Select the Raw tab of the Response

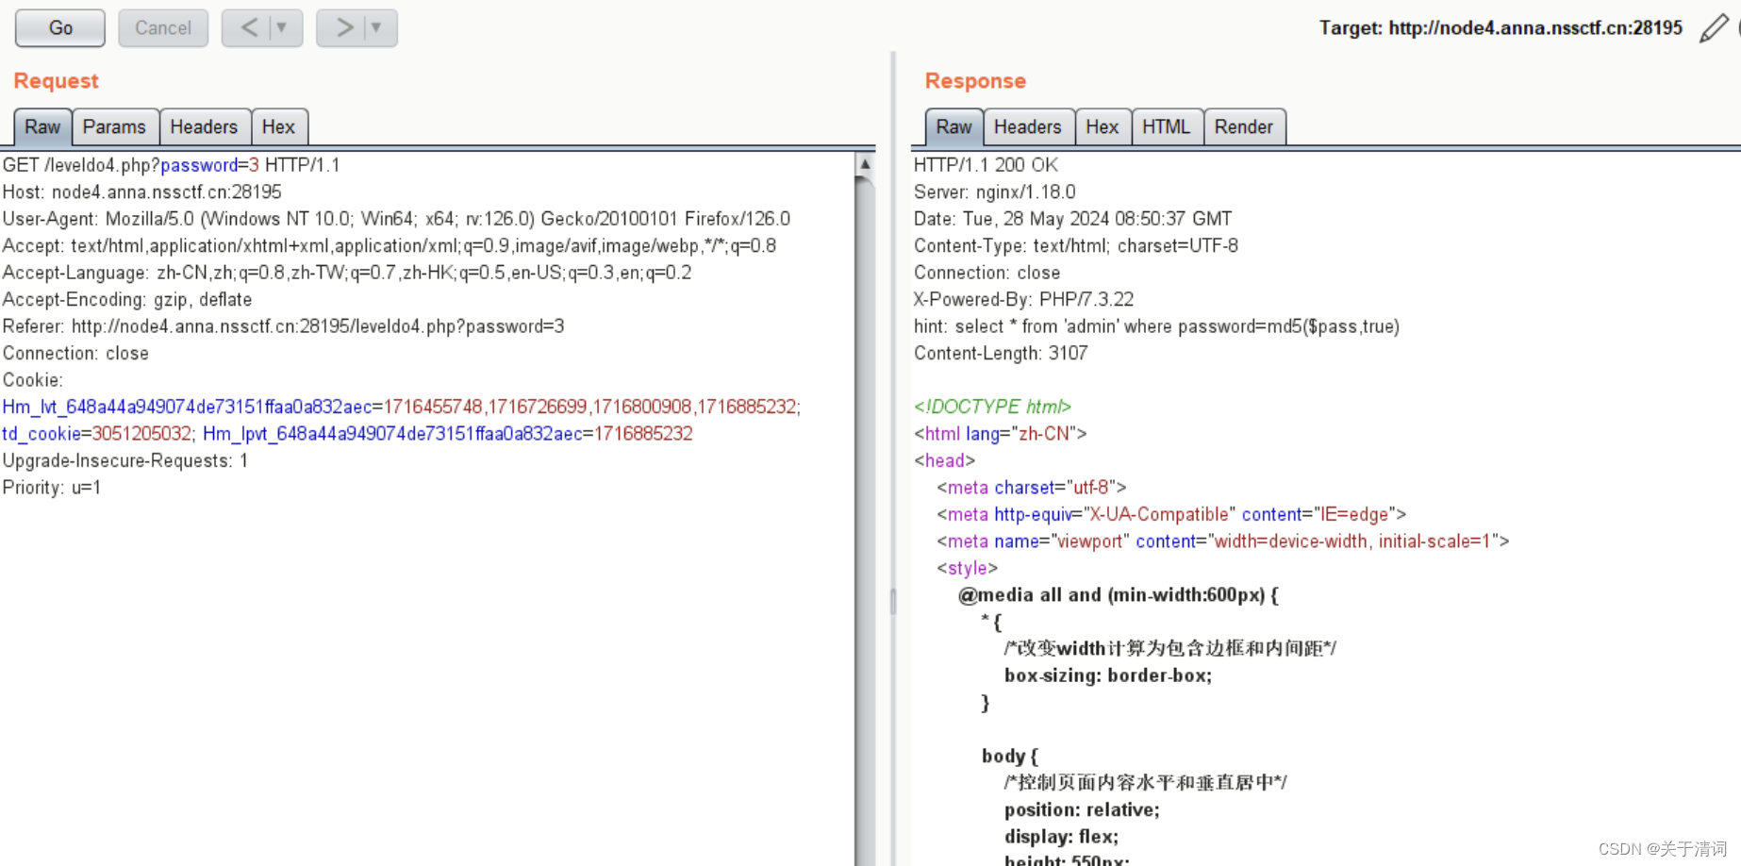click(x=953, y=126)
